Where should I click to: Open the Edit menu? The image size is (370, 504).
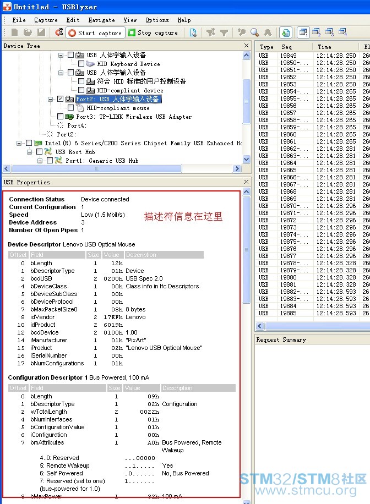tap(73, 20)
